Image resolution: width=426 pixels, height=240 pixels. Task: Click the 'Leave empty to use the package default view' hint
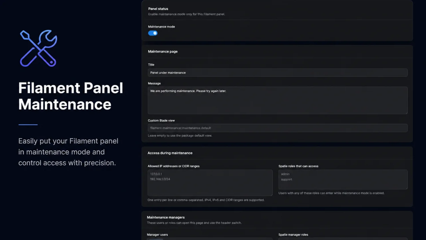pos(180,136)
